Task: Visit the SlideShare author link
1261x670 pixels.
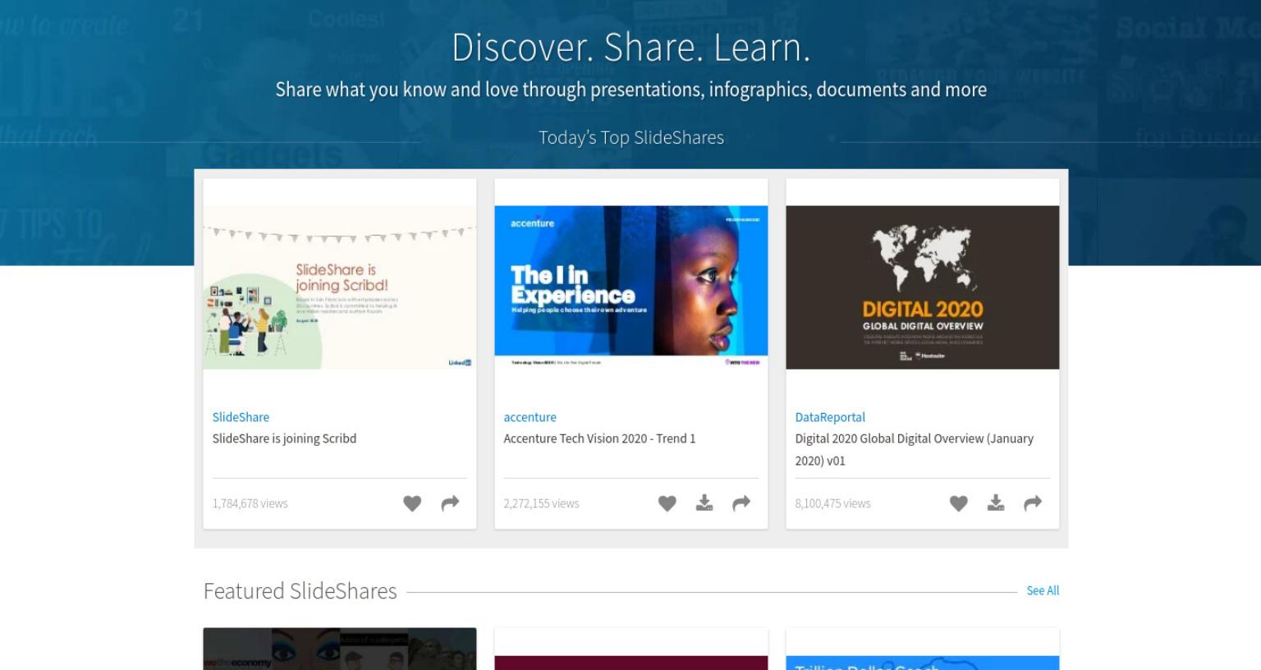Action: pos(241,417)
